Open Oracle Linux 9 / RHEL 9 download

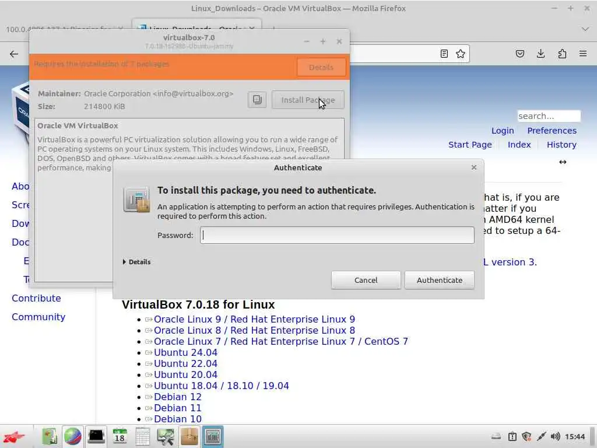(254, 319)
